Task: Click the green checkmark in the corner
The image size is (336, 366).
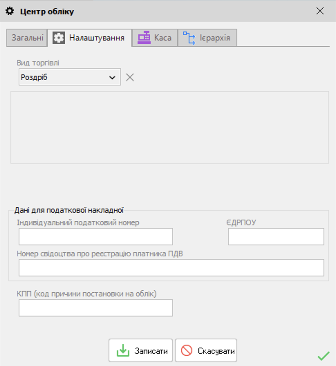Action: click(324, 356)
